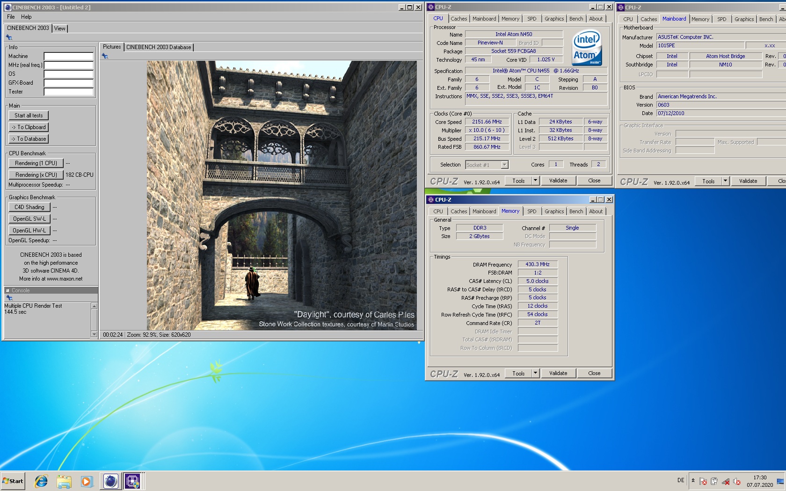
Task: Open Graphics tab in CPU-Z Mainboard window
Action: pos(744,19)
